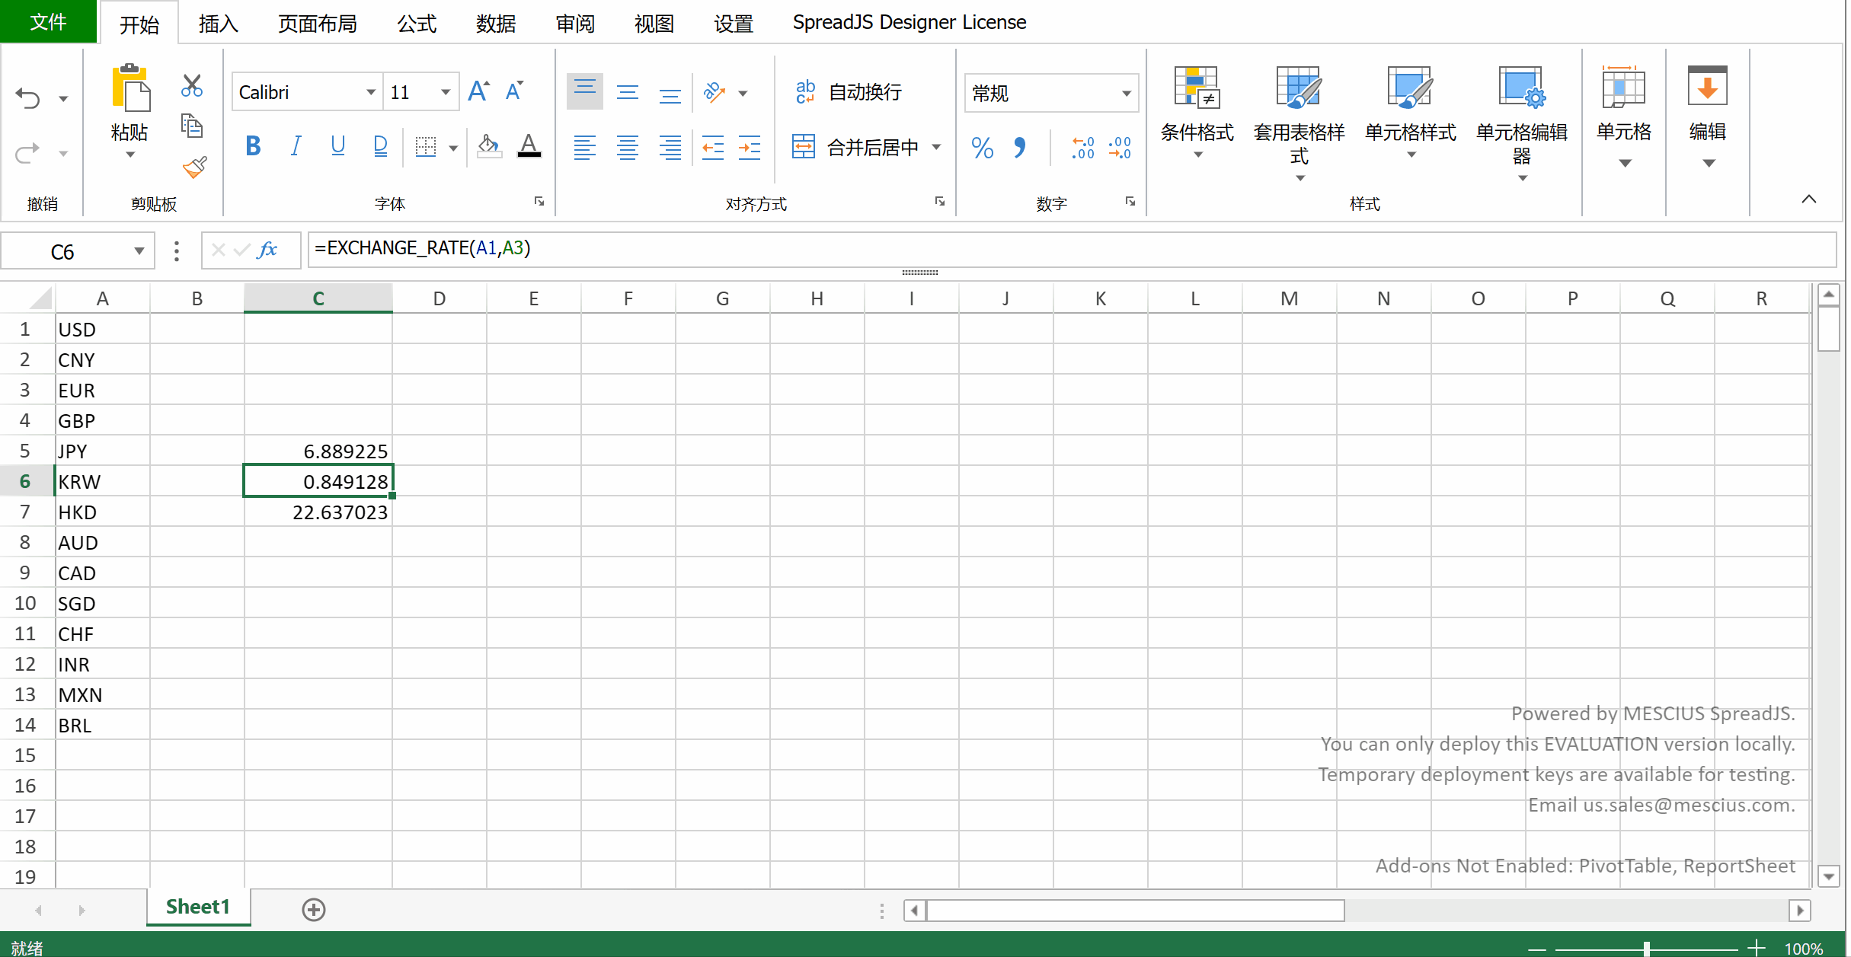Click the add new sheet plus icon
The height and width of the screenshot is (957, 1851).
click(313, 909)
